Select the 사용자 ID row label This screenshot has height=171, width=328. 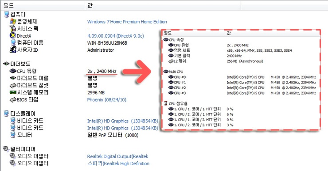(27, 50)
